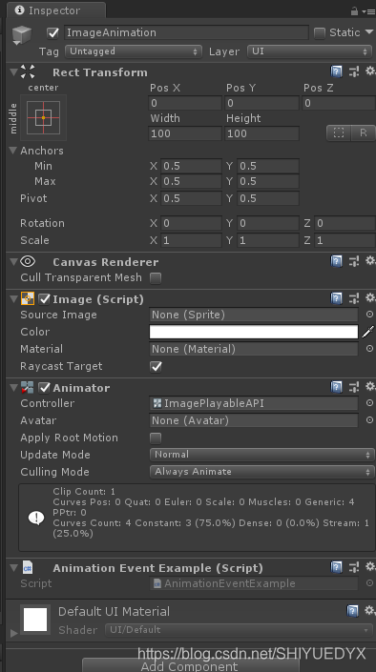Screen dimensions: 376x672
Task: Open Update Mode dropdown showing Normal
Action: click(x=261, y=455)
